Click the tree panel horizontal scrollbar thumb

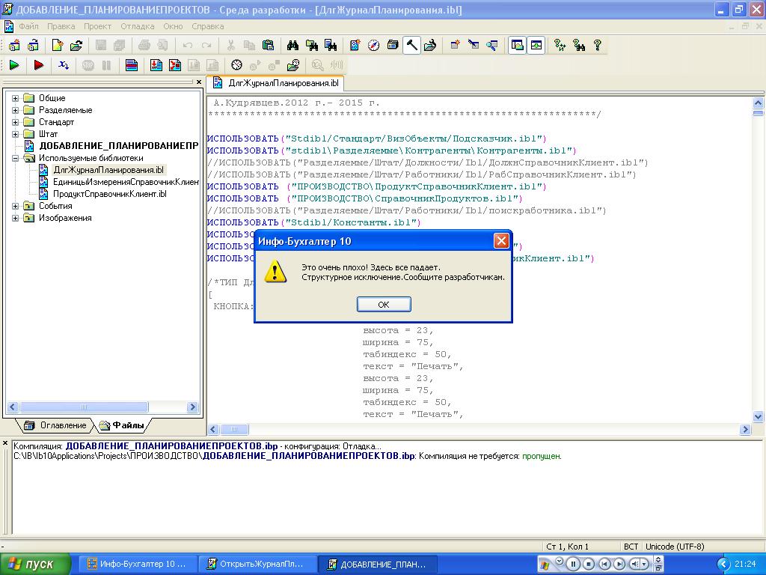pyautogui.click(x=84, y=407)
